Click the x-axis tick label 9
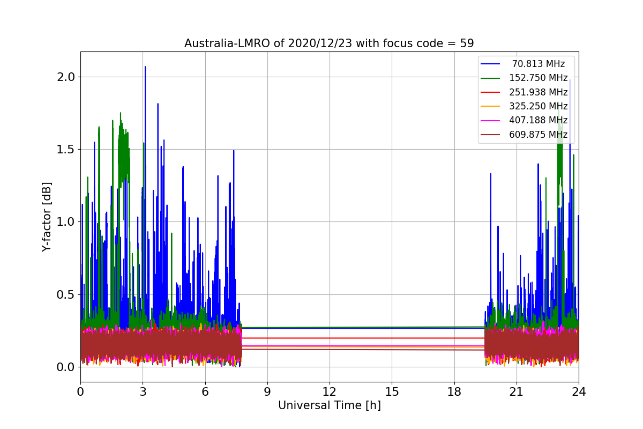Screen dimensions: 643x429 pos(267,392)
